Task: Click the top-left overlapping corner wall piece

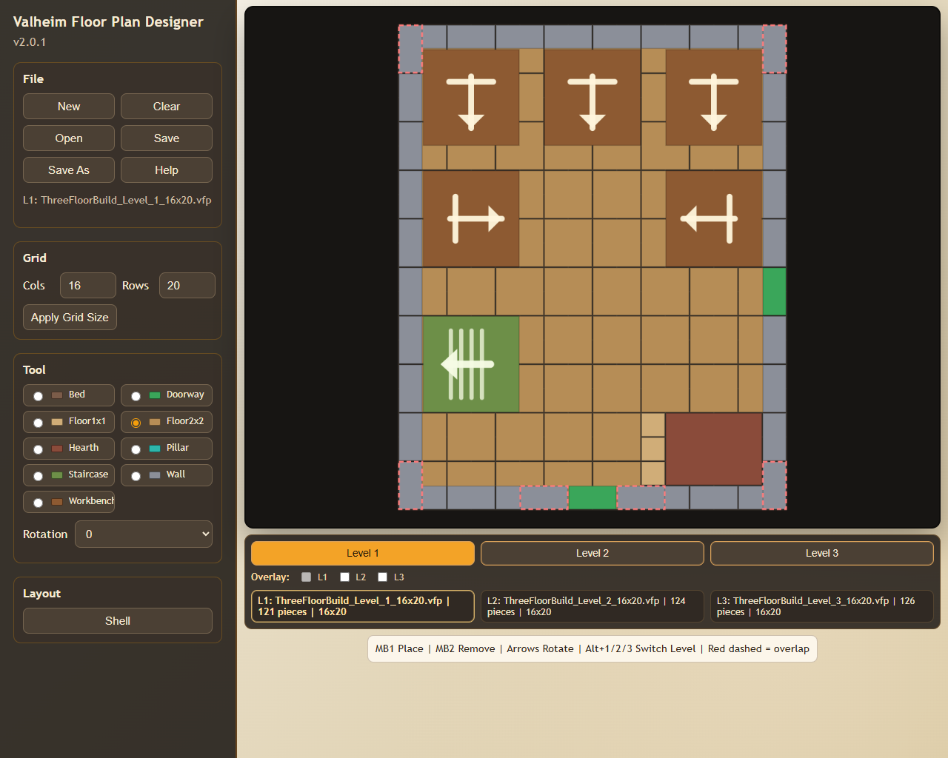Action: (x=411, y=49)
